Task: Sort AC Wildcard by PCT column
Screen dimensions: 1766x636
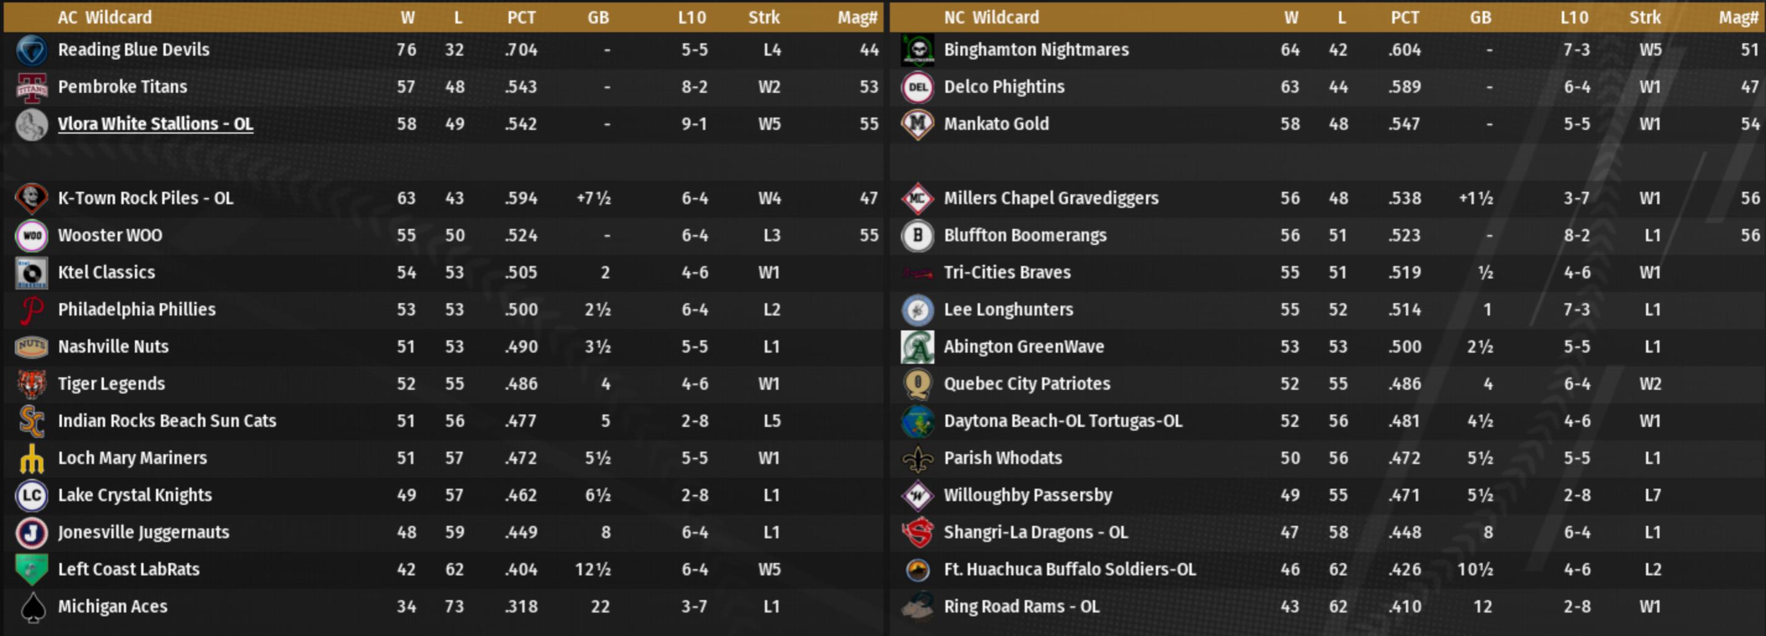Action: (521, 17)
